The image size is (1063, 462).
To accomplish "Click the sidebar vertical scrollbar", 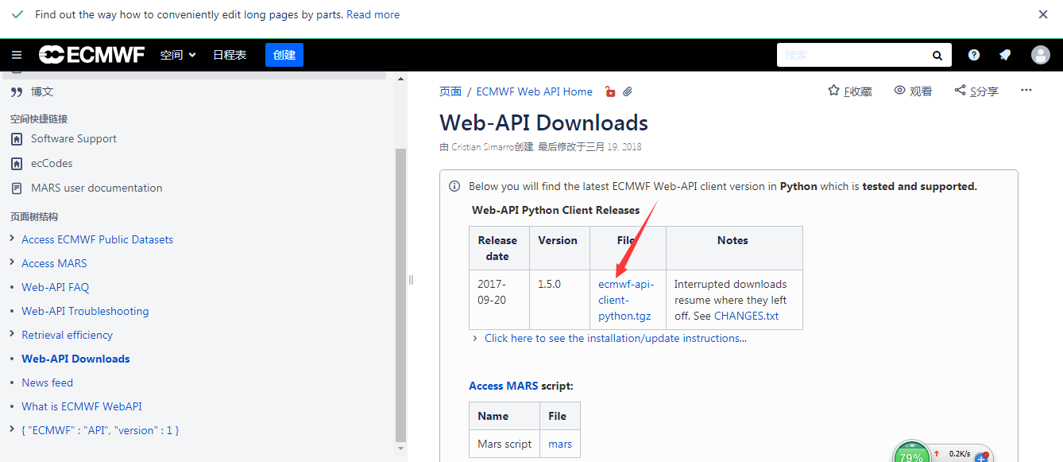I will point(401,294).
